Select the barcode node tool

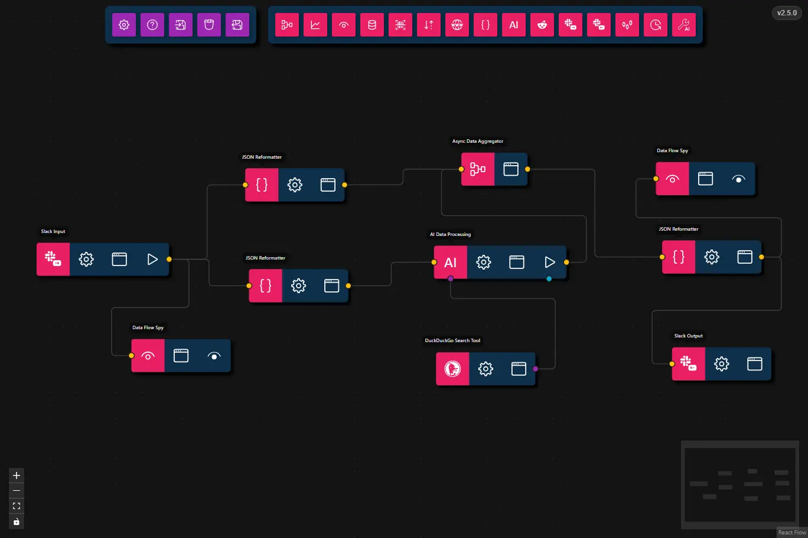[x=400, y=25]
